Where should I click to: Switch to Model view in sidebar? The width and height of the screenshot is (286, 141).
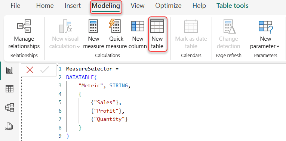pos(9,107)
